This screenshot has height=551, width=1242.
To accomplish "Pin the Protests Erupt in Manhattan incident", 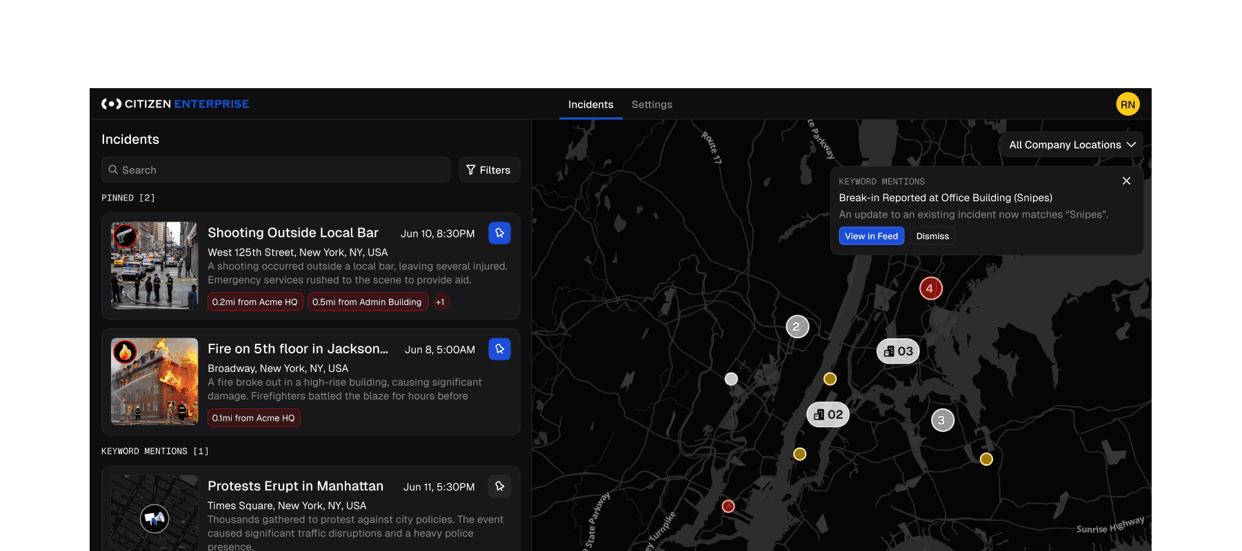I will 499,486.
